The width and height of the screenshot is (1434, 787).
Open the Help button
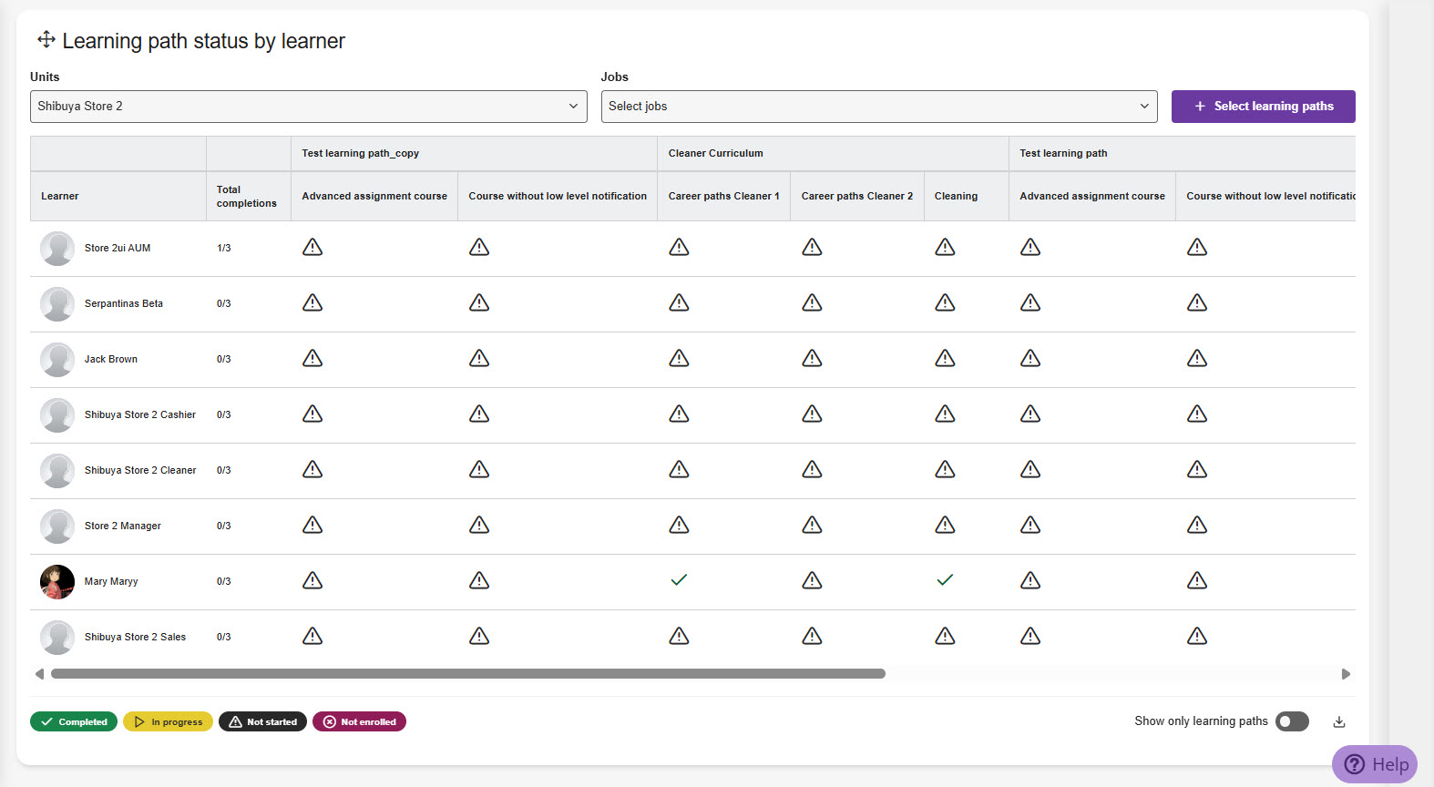point(1375,764)
